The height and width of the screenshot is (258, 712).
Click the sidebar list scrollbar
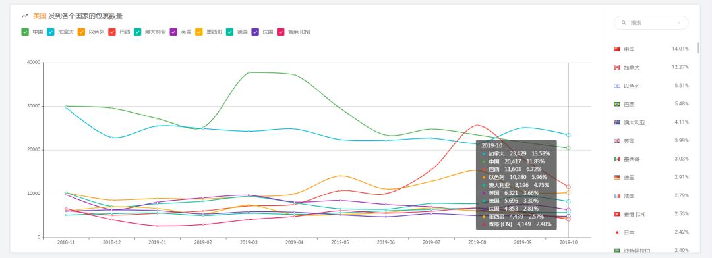pos(698,47)
